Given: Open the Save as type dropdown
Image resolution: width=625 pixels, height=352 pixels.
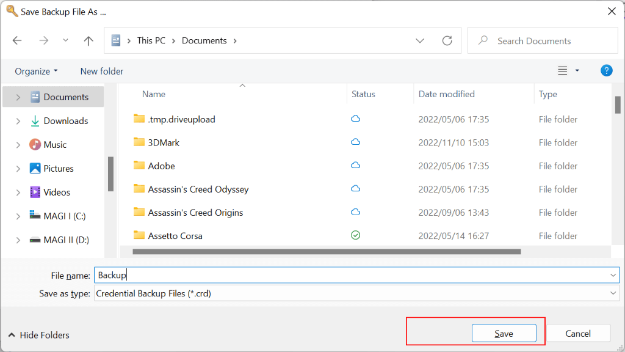Looking at the screenshot, I should point(613,294).
